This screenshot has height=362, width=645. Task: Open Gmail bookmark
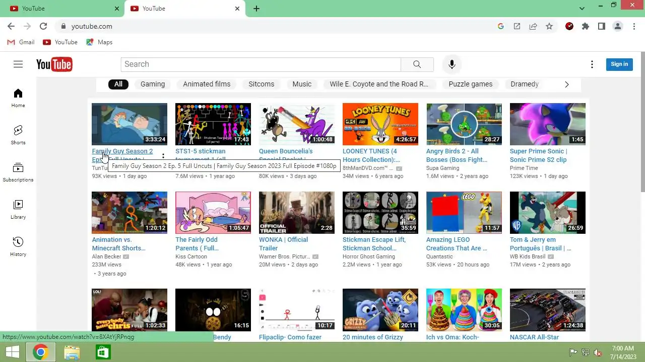tap(21, 42)
